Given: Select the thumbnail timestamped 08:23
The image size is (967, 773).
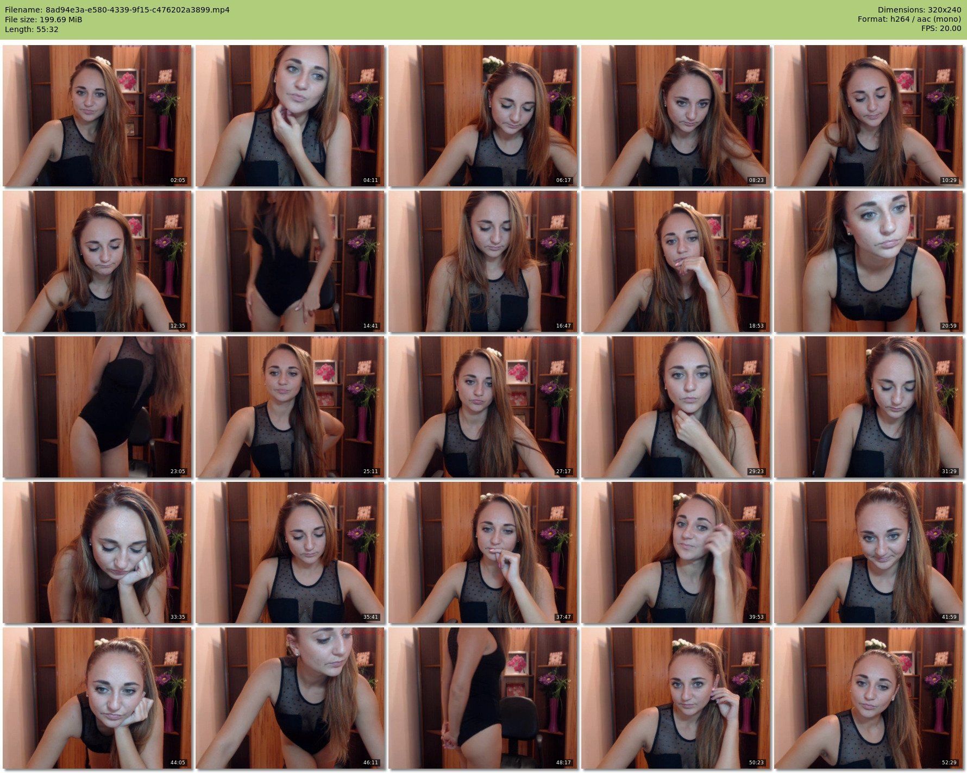Looking at the screenshot, I should (x=675, y=116).
